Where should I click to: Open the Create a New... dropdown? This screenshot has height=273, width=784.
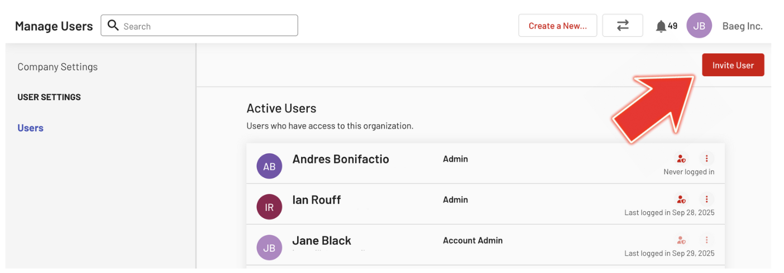click(x=557, y=26)
